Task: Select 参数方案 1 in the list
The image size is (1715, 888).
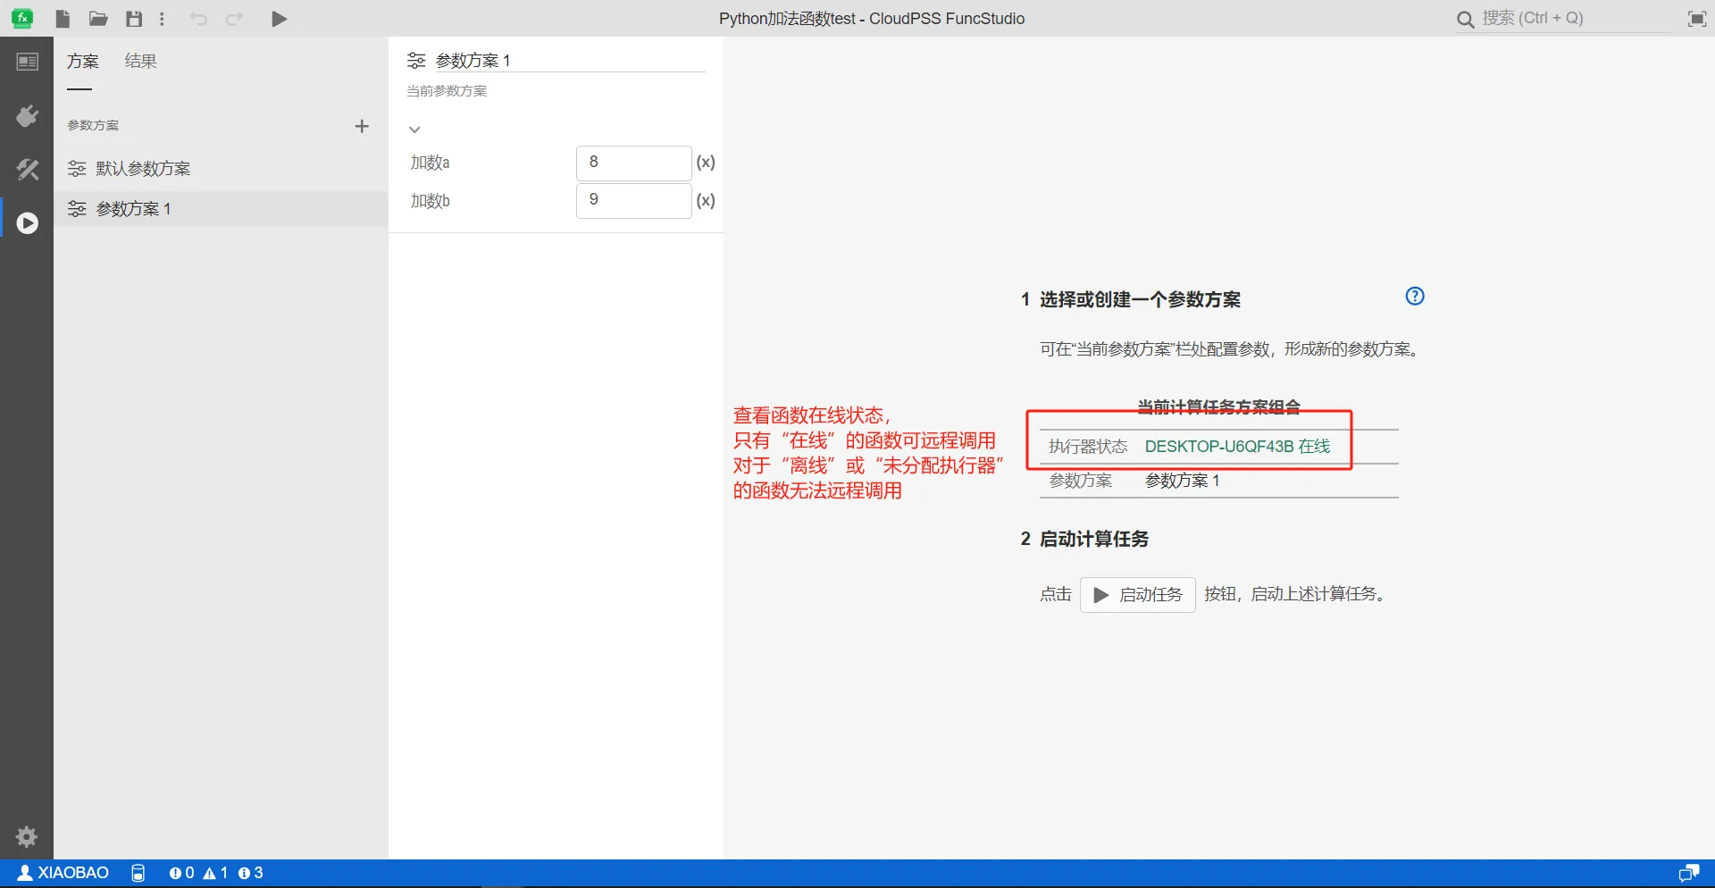Action: pyautogui.click(x=221, y=208)
